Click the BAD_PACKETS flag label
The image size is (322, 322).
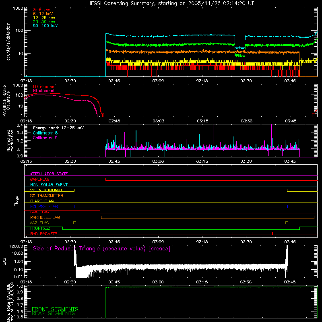[x=44, y=233]
